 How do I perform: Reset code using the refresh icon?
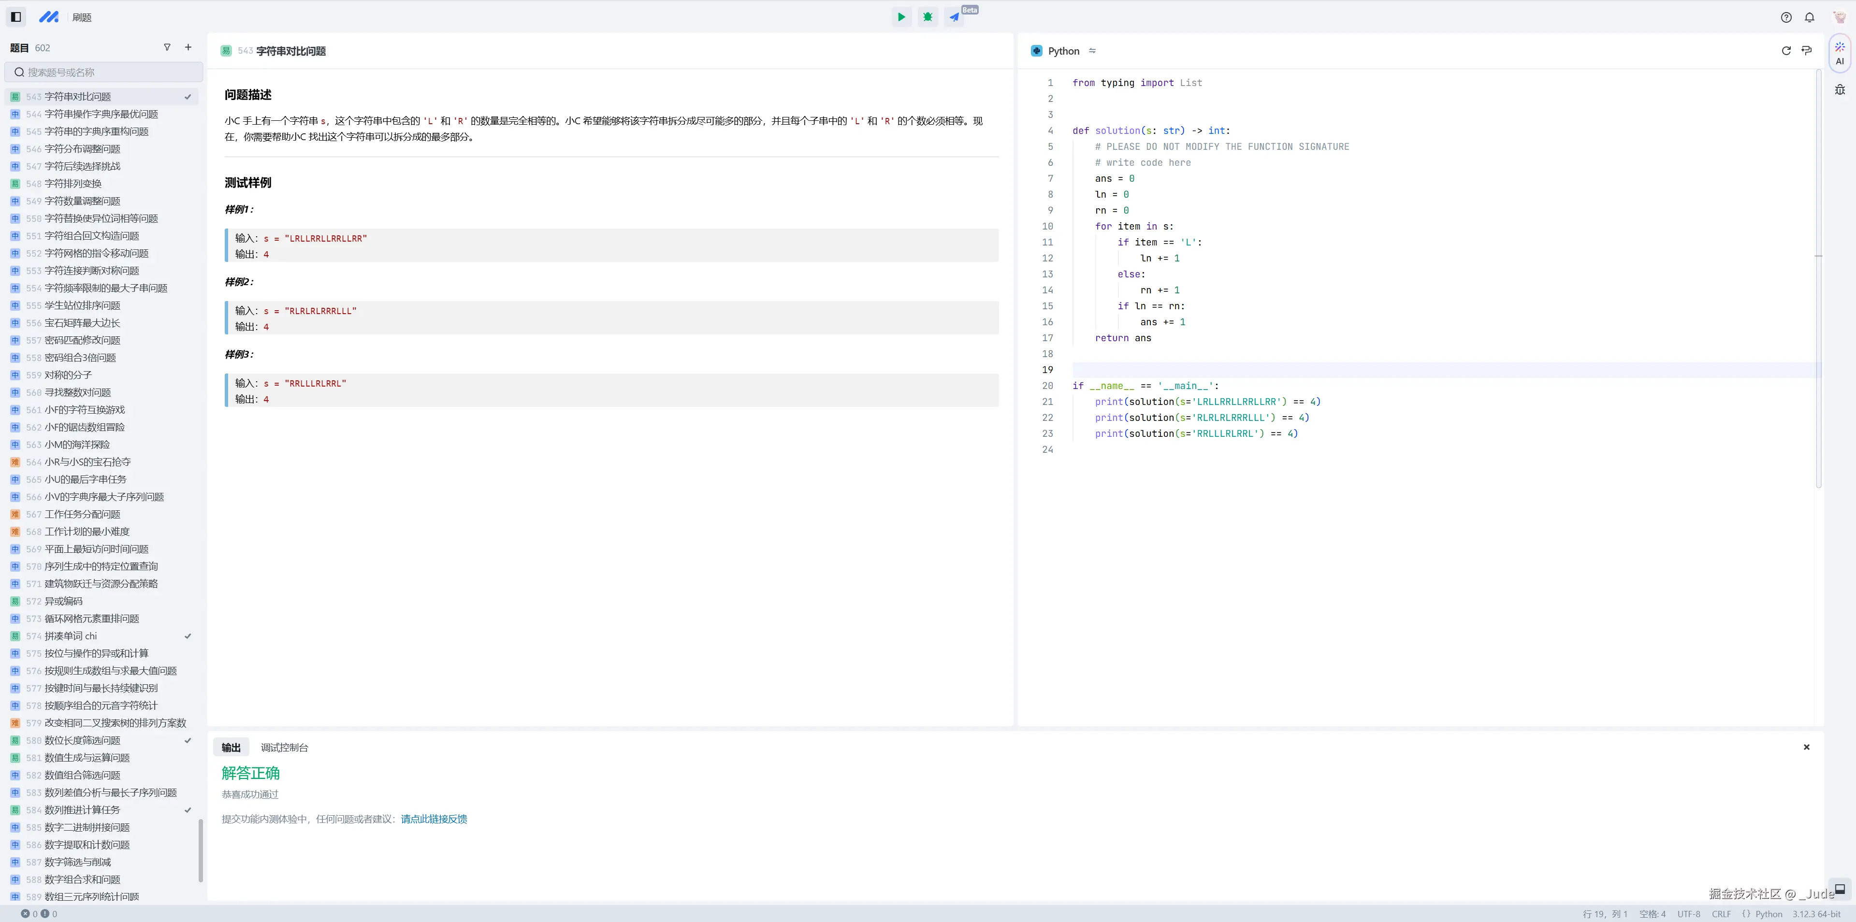coord(1786,51)
